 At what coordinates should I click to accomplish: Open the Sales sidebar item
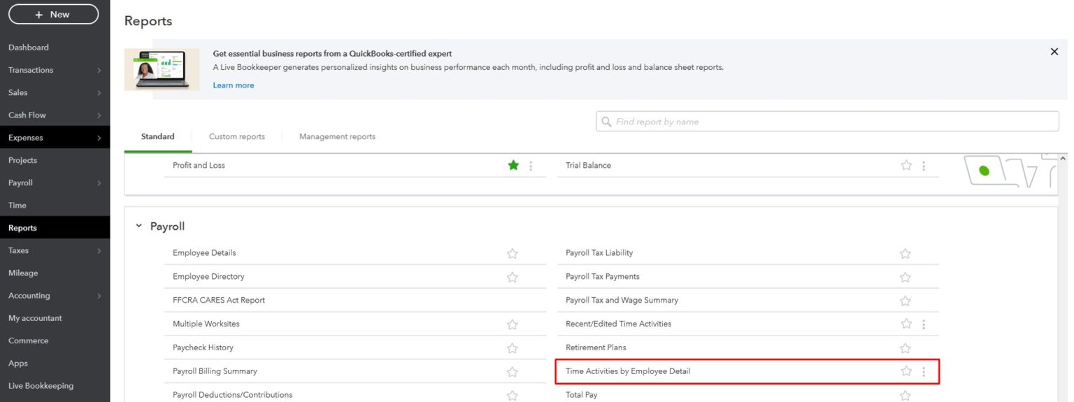coord(18,92)
